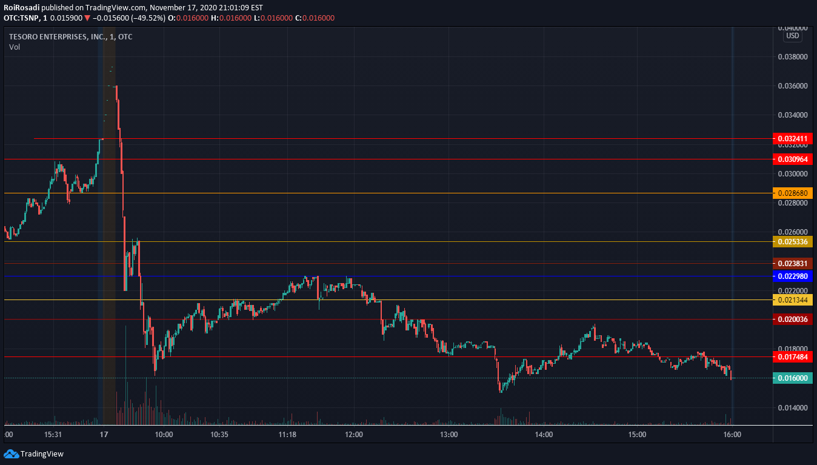This screenshot has width=817, height=465.
Task: Click the 0.020036 price level label
Action: [x=793, y=319]
